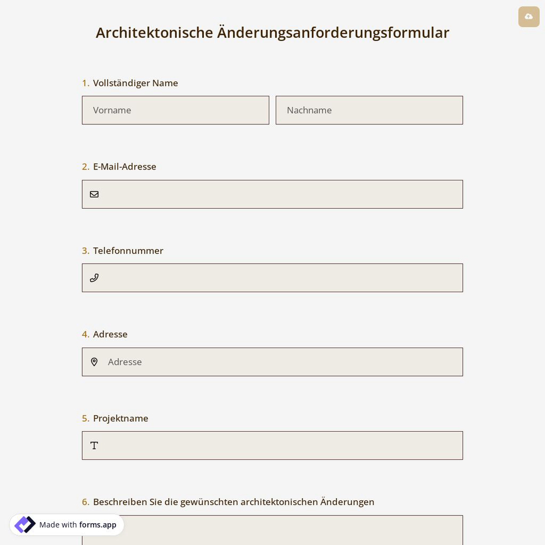Image resolution: width=545 pixels, height=545 pixels.
Task: Click the envelope icon in E-Mail-Adresse field
Action: click(94, 194)
